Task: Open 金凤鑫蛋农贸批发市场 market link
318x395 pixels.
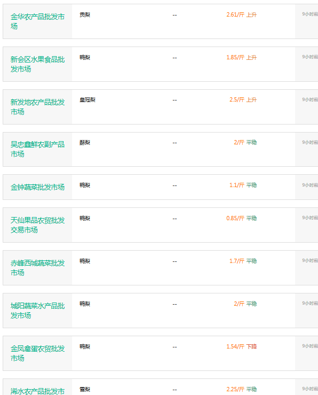Action: coord(37,353)
